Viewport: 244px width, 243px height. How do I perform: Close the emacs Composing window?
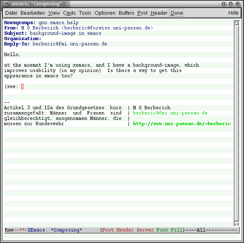[237, 4]
